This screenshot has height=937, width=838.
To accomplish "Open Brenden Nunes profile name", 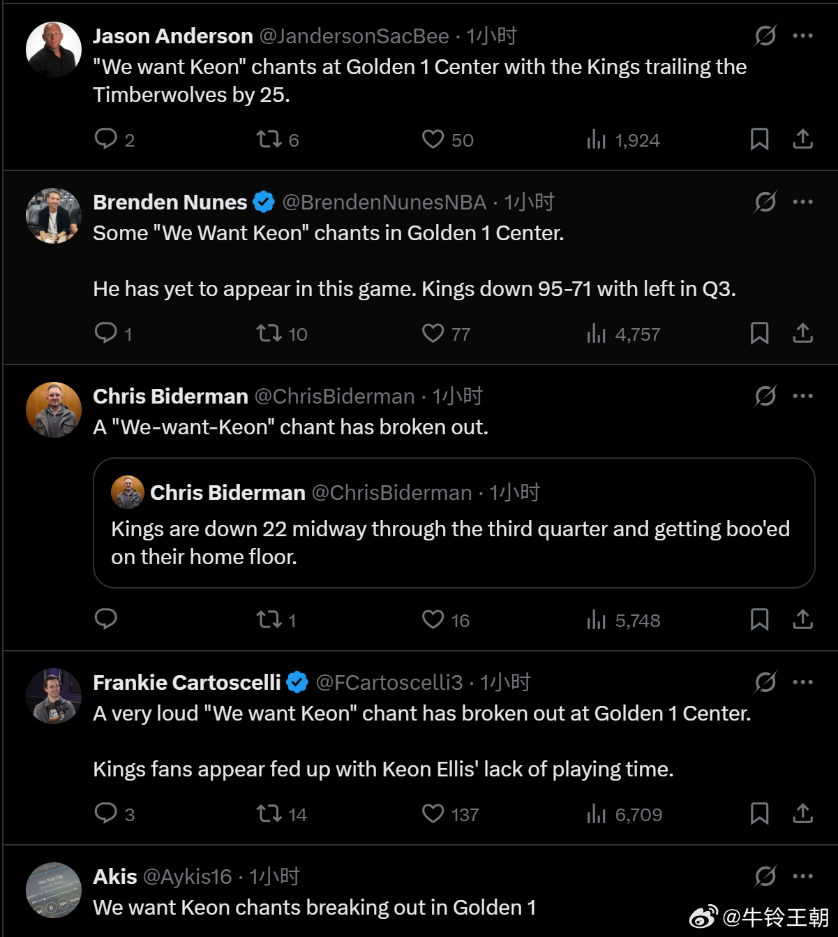I will coord(170,202).
